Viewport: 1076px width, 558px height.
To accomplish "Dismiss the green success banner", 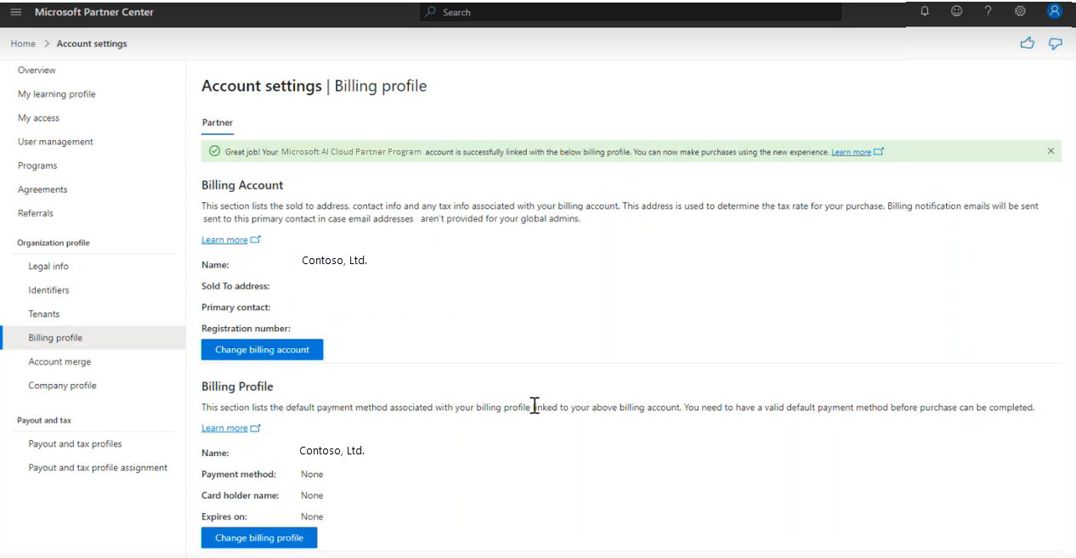I will click(1051, 151).
